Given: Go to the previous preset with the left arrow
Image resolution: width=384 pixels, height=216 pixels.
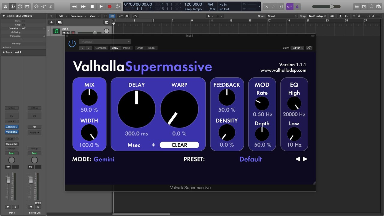Looking at the screenshot, I should (x=298, y=159).
